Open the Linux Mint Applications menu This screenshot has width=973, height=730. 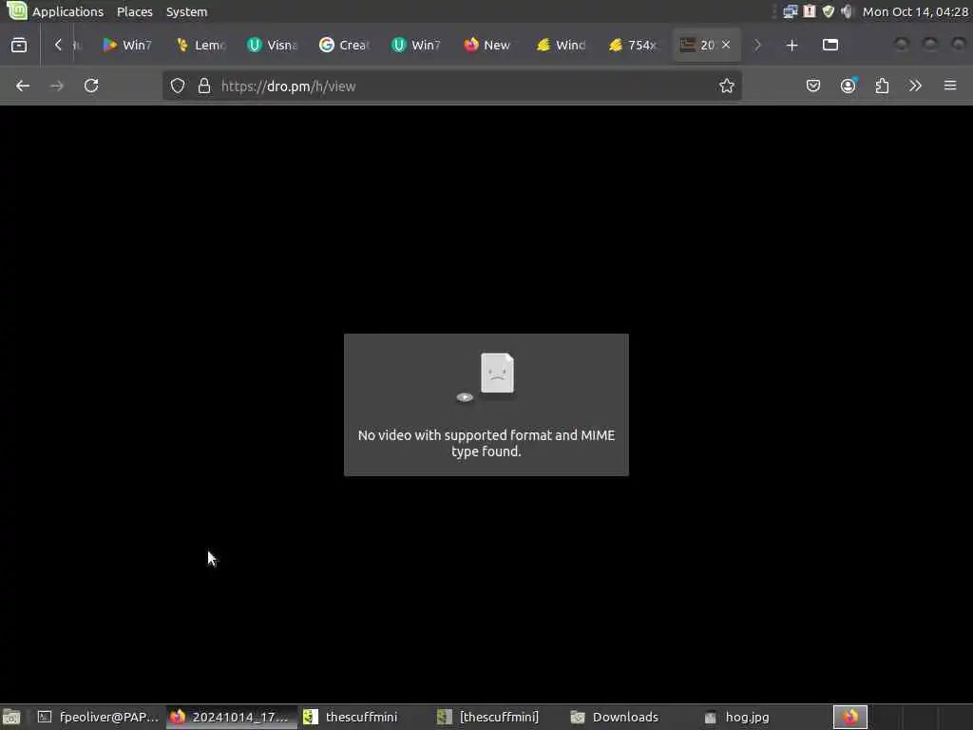pos(54,11)
